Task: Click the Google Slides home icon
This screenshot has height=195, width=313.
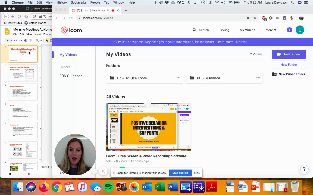Action: tap(7, 31)
